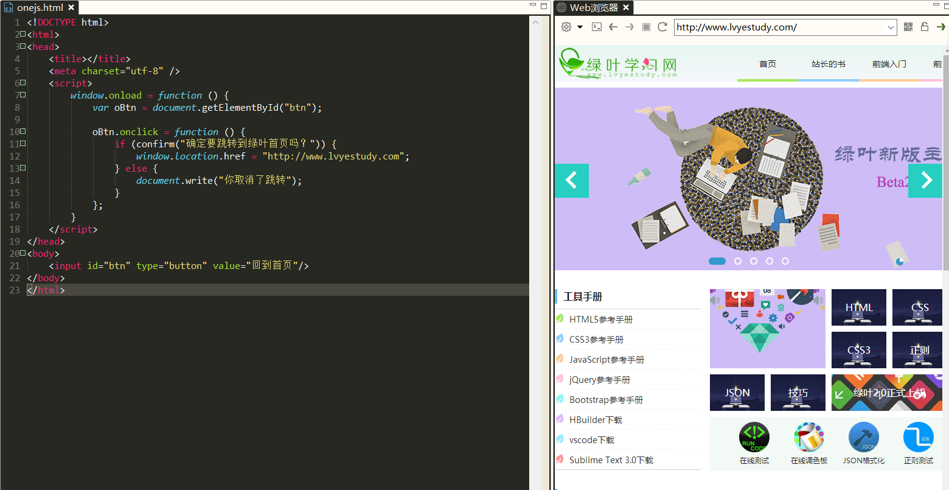
Task: Click the lock icon in browser toolbar
Action: coord(923,27)
